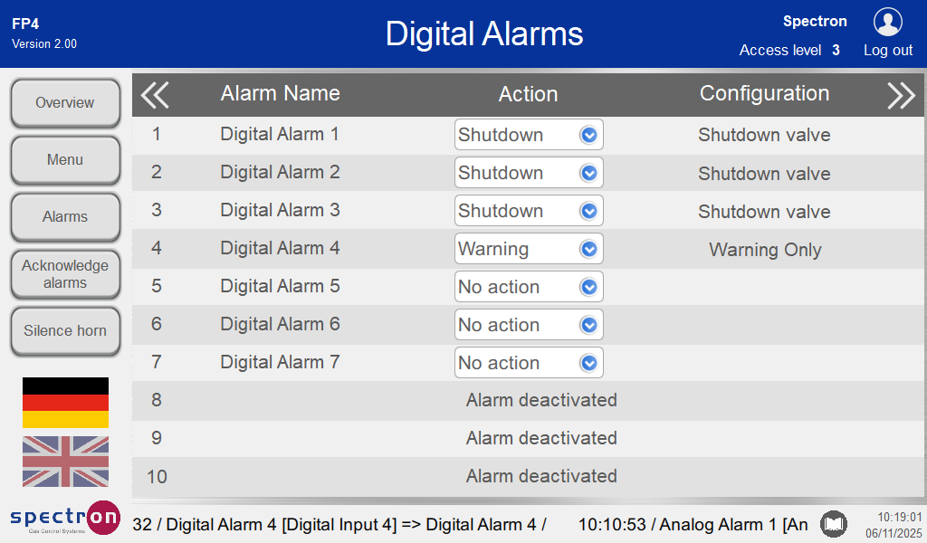The image size is (927, 543).
Task: Go to previous alarms page using double-left arrows
Action: [155, 94]
